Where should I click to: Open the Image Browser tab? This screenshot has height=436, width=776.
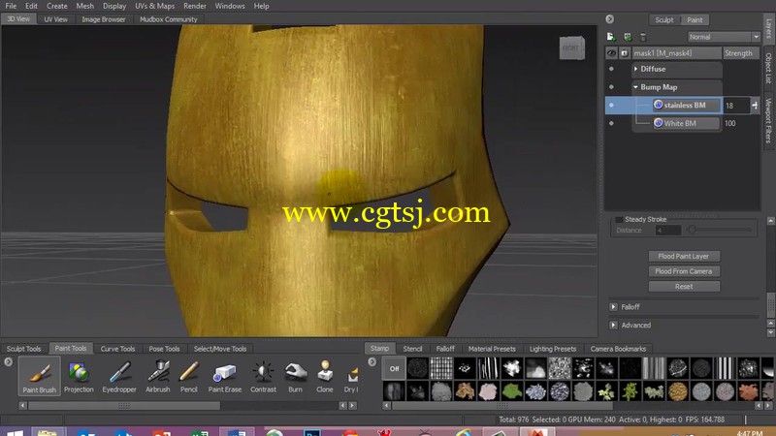104,19
